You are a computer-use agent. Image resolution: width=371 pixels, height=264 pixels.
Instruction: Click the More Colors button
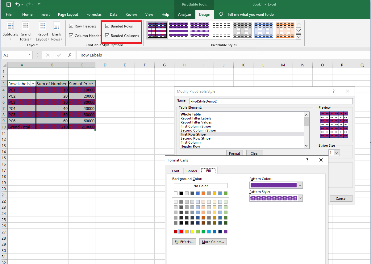(x=213, y=242)
